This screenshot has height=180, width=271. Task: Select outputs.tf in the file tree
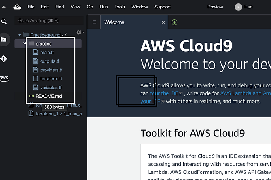point(50,61)
